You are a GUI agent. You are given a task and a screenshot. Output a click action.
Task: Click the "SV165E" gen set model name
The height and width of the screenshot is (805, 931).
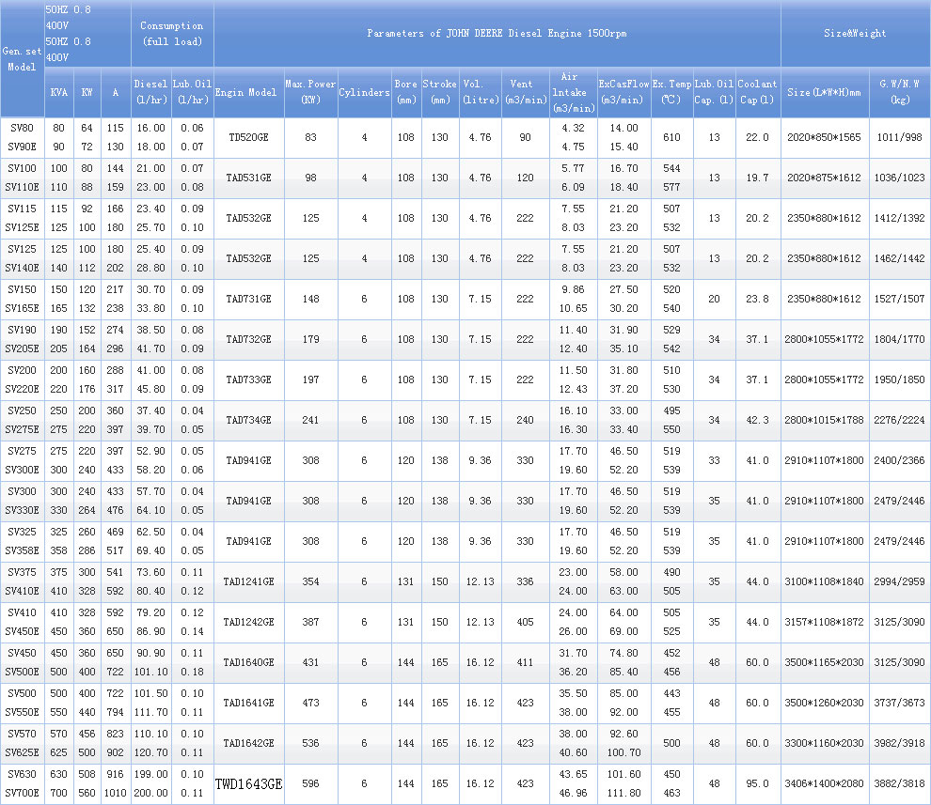(x=22, y=308)
